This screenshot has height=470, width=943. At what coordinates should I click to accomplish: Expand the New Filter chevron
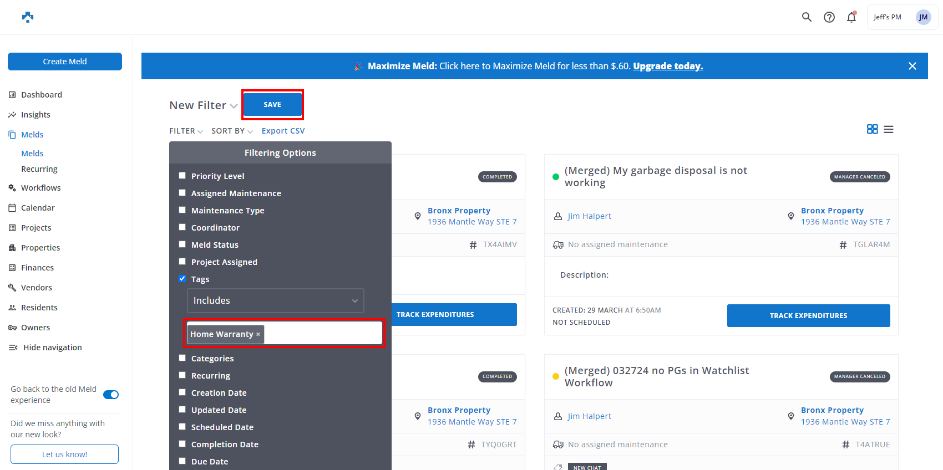pyautogui.click(x=234, y=106)
